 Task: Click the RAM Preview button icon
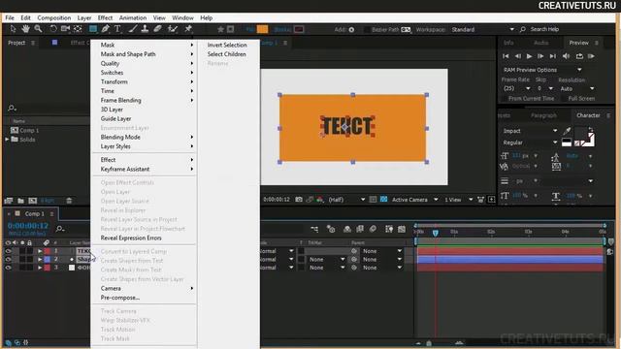click(591, 56)
